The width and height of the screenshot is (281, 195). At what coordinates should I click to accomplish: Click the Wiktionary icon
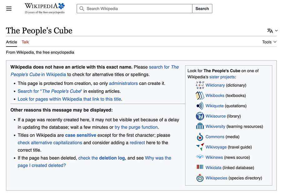coord(200,85)
